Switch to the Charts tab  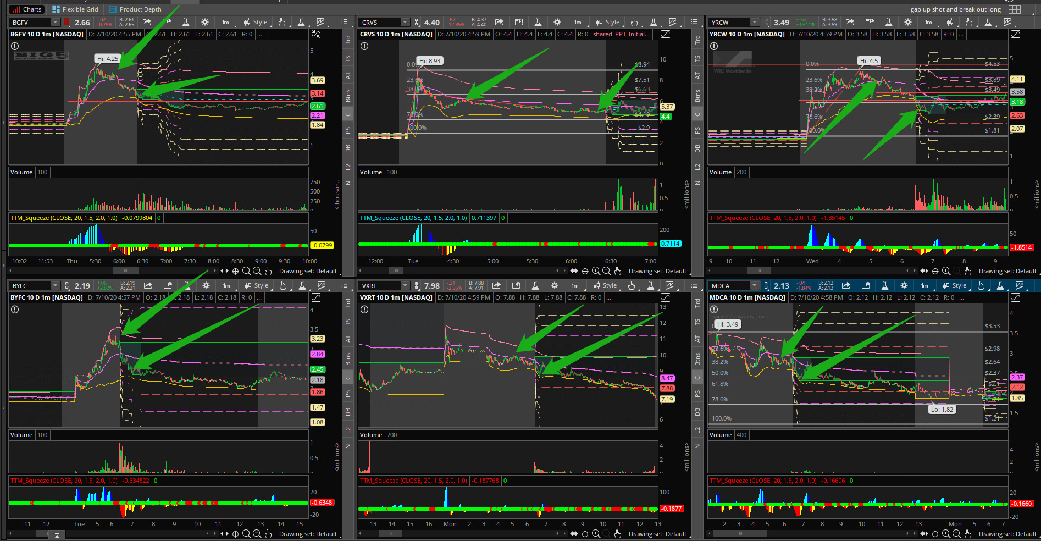click(x=27, y=9)
